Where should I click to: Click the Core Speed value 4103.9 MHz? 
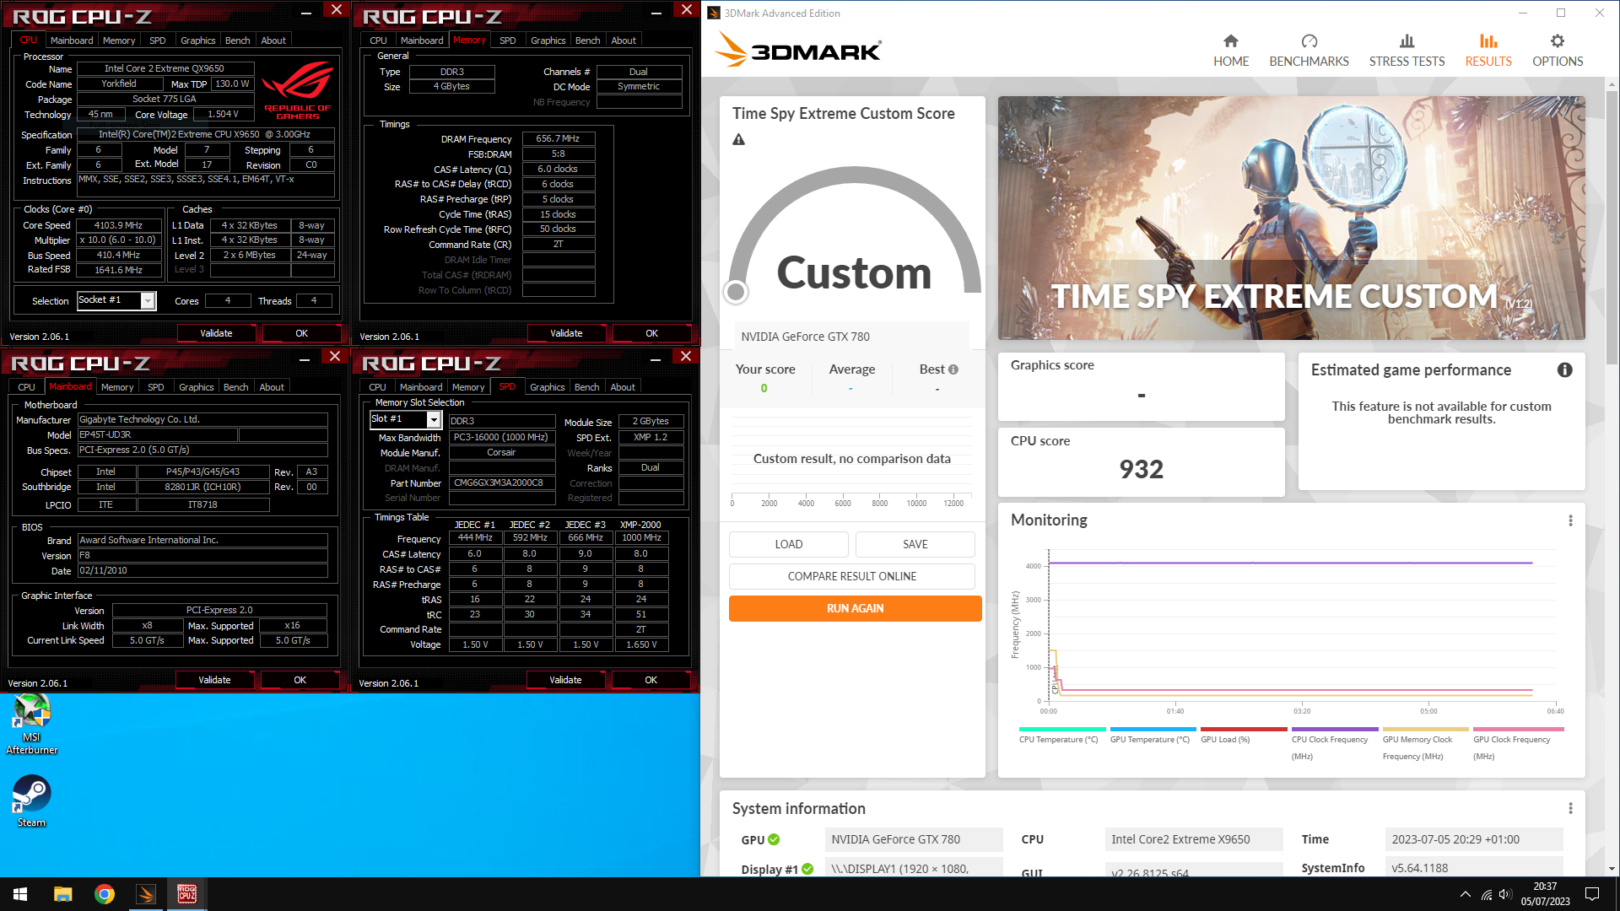(118, 225)
